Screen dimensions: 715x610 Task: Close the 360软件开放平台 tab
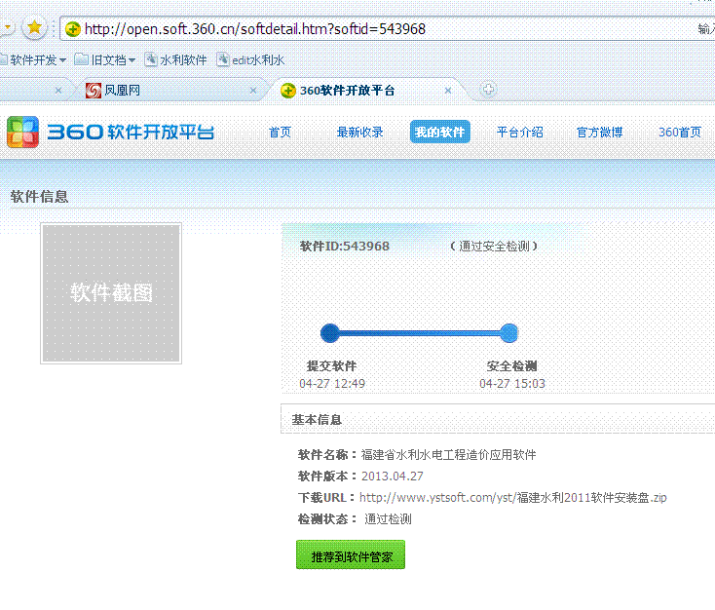click(x=448, y=91)
